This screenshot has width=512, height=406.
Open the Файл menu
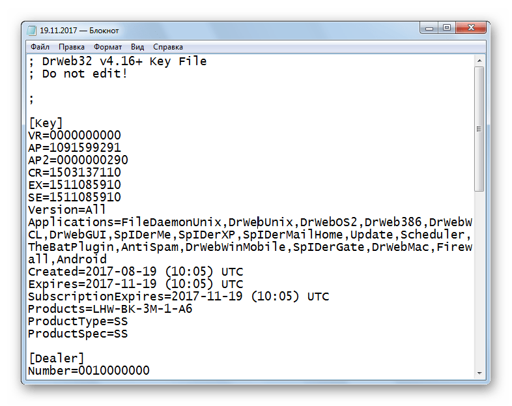click(x=40, y=47)
